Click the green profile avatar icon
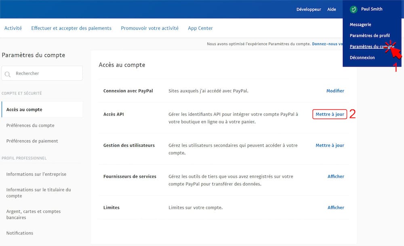The image size is (404, 246). tap(353, 9)
